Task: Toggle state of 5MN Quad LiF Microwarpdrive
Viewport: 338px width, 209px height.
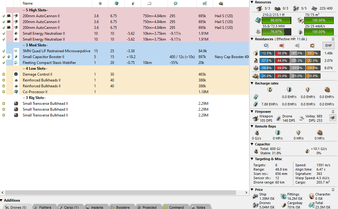Action: point(4,51)
